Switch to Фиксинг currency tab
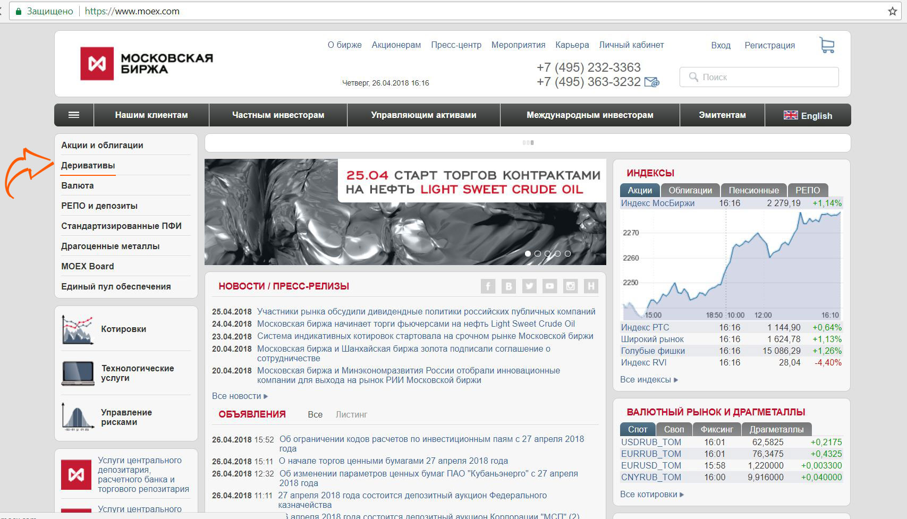The height and width of the screenshot is (519, 907). (717, 429)
